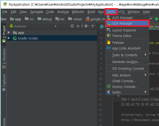Open Project panel gear settings
Viewport: 159px width, 126px height.
click(x=87, y=26)
